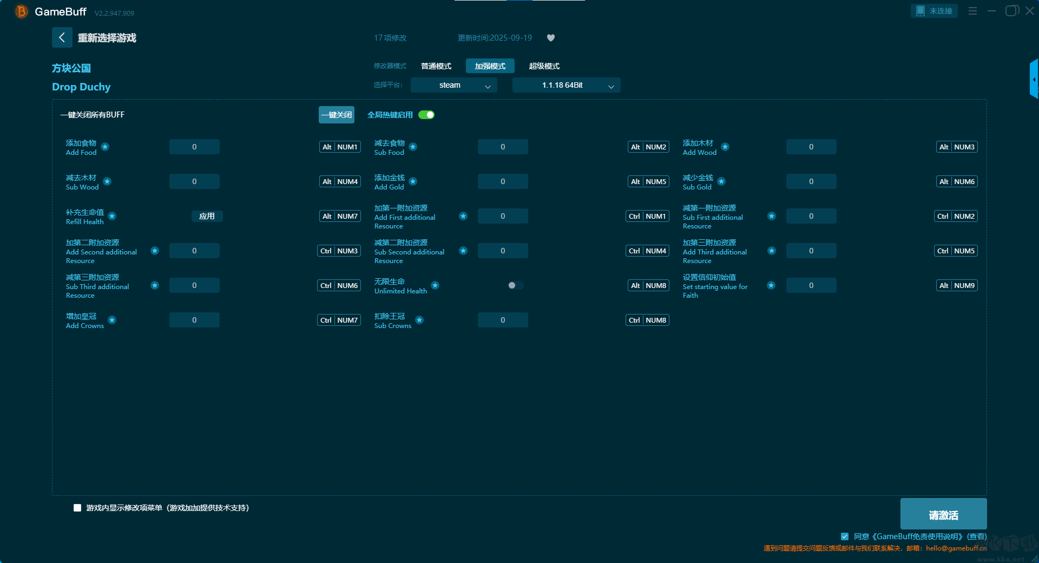Expand the side panel tab on right edge
Image resolution: width=1039 pixels, height=563 pixels.
coord(1034,79)
